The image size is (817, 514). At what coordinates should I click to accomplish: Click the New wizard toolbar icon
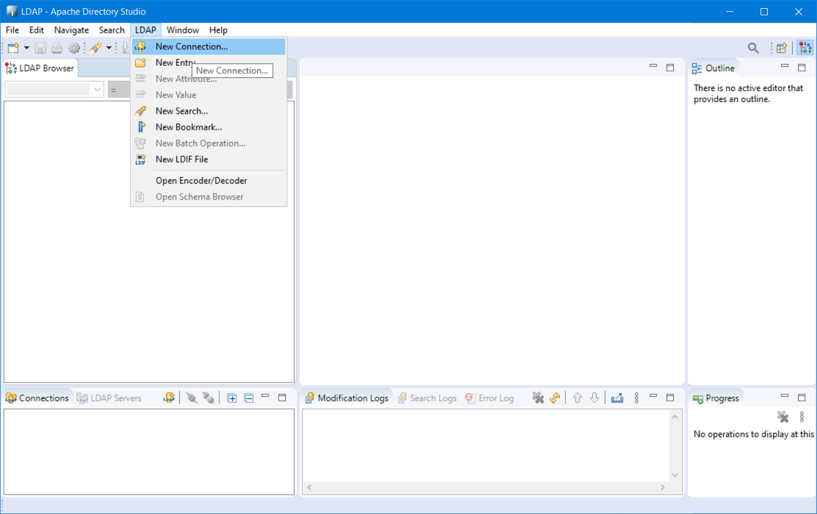click(13, 48)
